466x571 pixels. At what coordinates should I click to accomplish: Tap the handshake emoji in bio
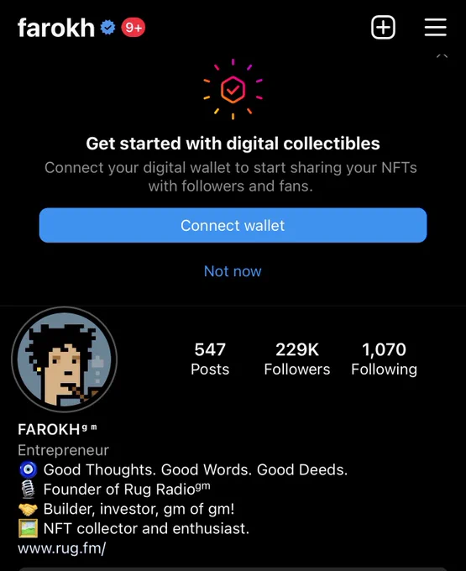(x=28, y=509)
